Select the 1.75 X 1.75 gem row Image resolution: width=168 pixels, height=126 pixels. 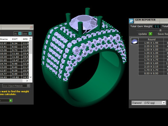coord(151,60)
